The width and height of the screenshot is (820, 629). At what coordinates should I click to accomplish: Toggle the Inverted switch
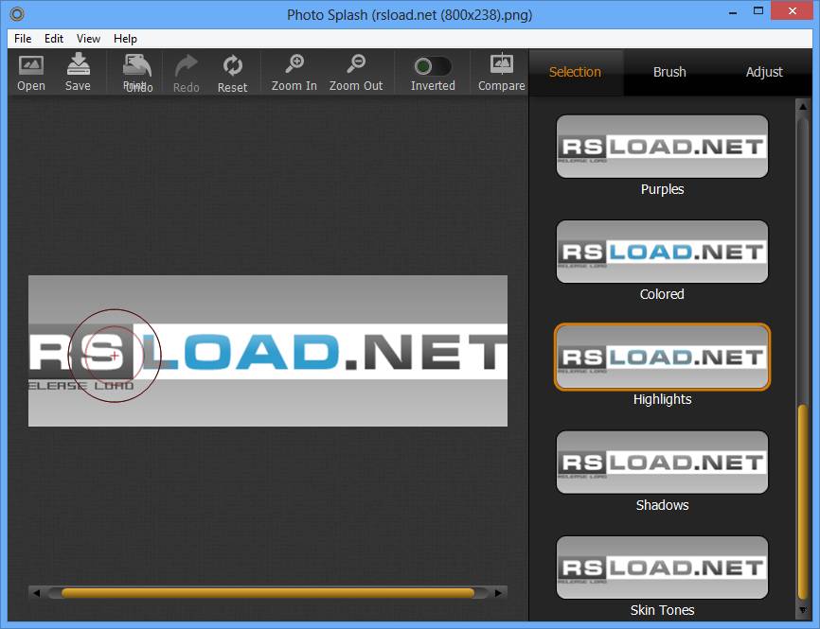[433, 66]
